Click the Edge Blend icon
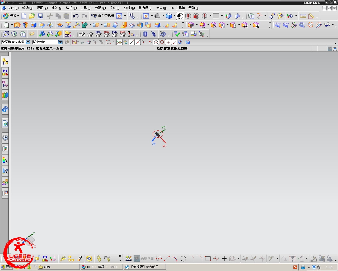 click(158, 25)
